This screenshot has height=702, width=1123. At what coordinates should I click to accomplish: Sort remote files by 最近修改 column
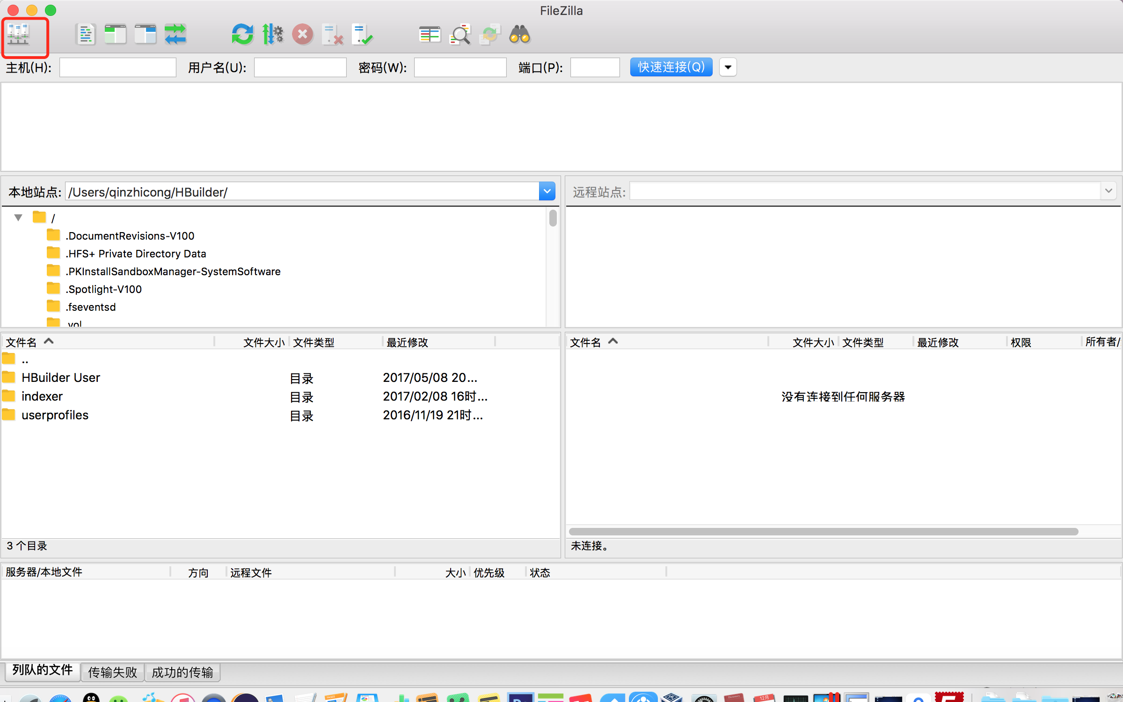point(960,342)
